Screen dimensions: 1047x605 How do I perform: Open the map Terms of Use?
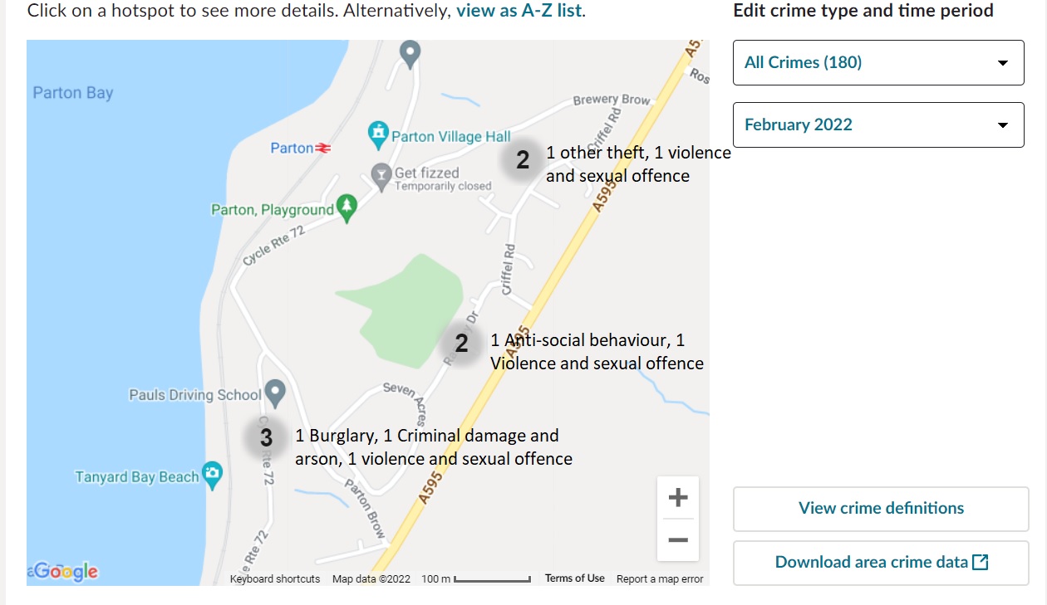[575, 578]
